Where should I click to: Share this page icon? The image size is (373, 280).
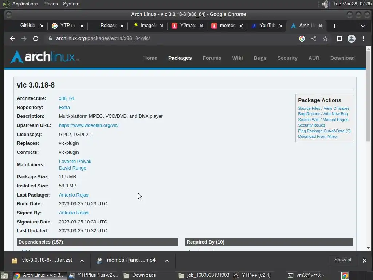[314, 39]
